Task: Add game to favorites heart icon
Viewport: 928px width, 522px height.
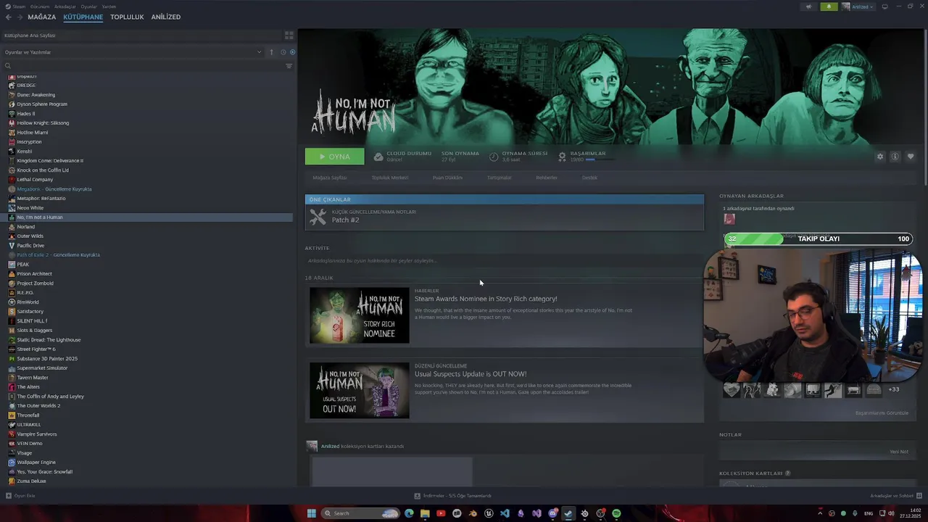Action: pyautogui.click(x=911, y=157)
